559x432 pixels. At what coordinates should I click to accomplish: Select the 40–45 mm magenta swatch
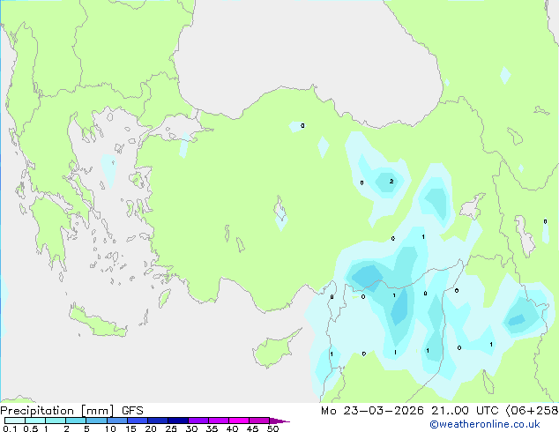[239, 421]
